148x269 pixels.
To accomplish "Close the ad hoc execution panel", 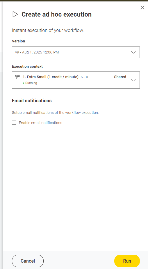I will click(142, 8).
